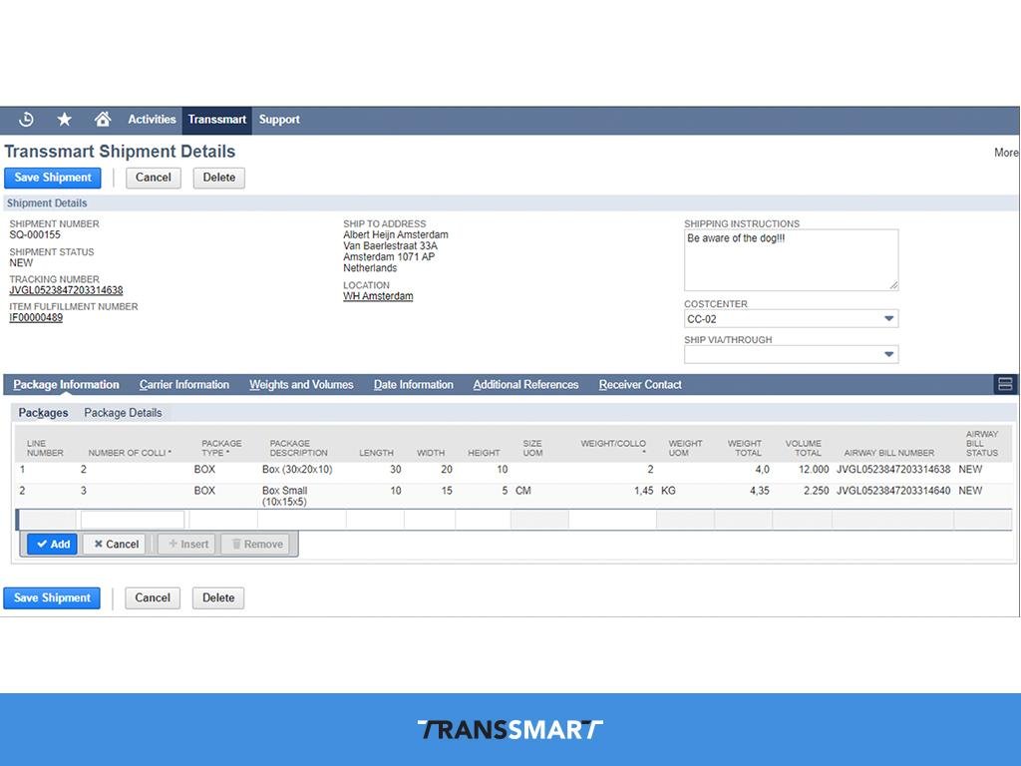This screenshot has height=766, width=1021.
Task: Open the Transsmart menu
Action: (216, 120)
